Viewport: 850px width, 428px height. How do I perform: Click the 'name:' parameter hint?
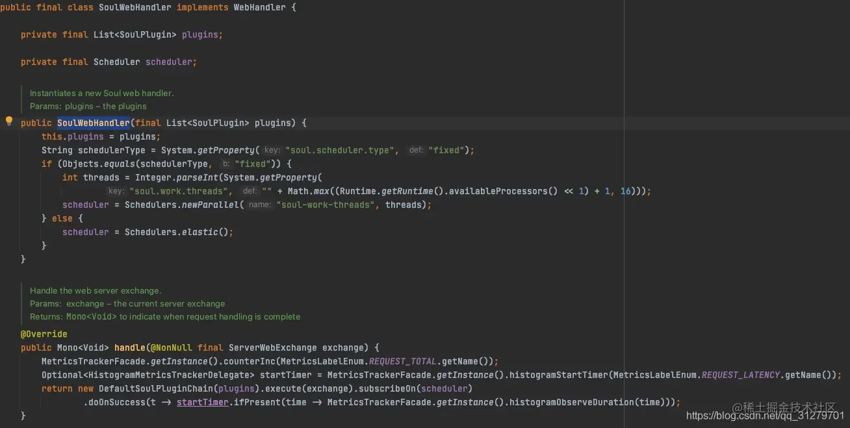pyautogui.click(x=260, y=205)
